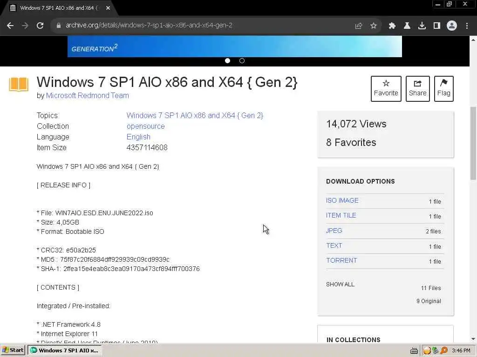This screenshot has width=477, height=357.
Task: Share this page using address bar icon
Action: 359,26
